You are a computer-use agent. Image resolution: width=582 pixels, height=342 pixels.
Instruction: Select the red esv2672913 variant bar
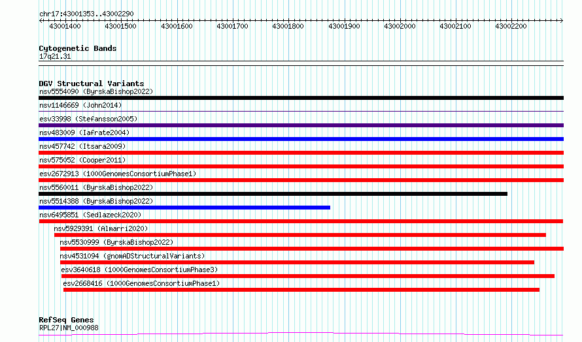[301, 180]
